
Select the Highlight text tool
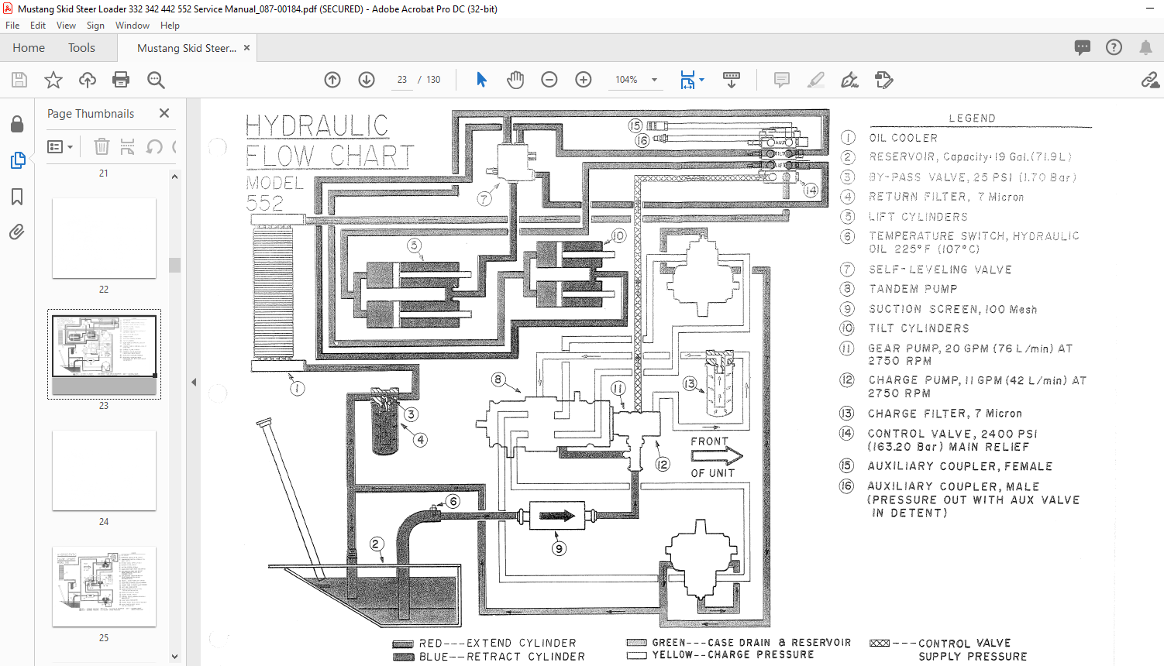tap(816, 80)
